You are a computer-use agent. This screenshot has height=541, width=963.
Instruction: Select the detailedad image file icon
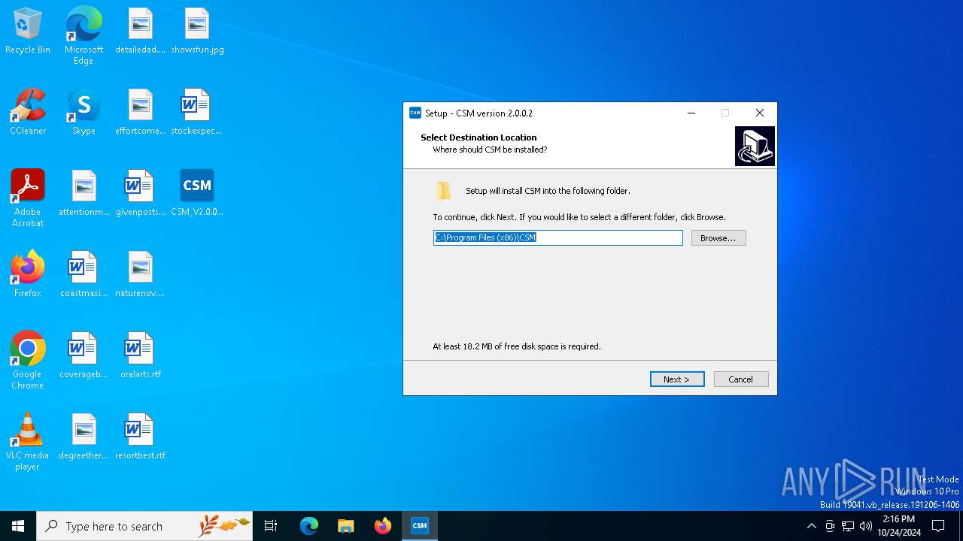click(140, 32)
